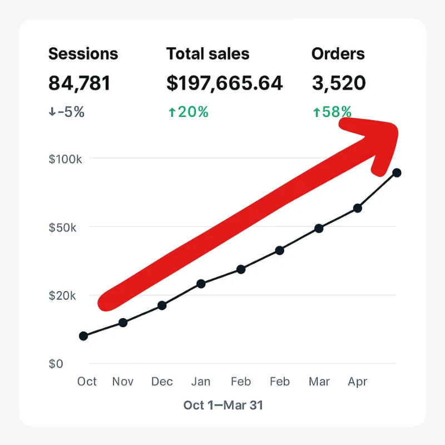The image size is (445, 445).
Task: Click the $100k axis label
Action: (65, 159)
